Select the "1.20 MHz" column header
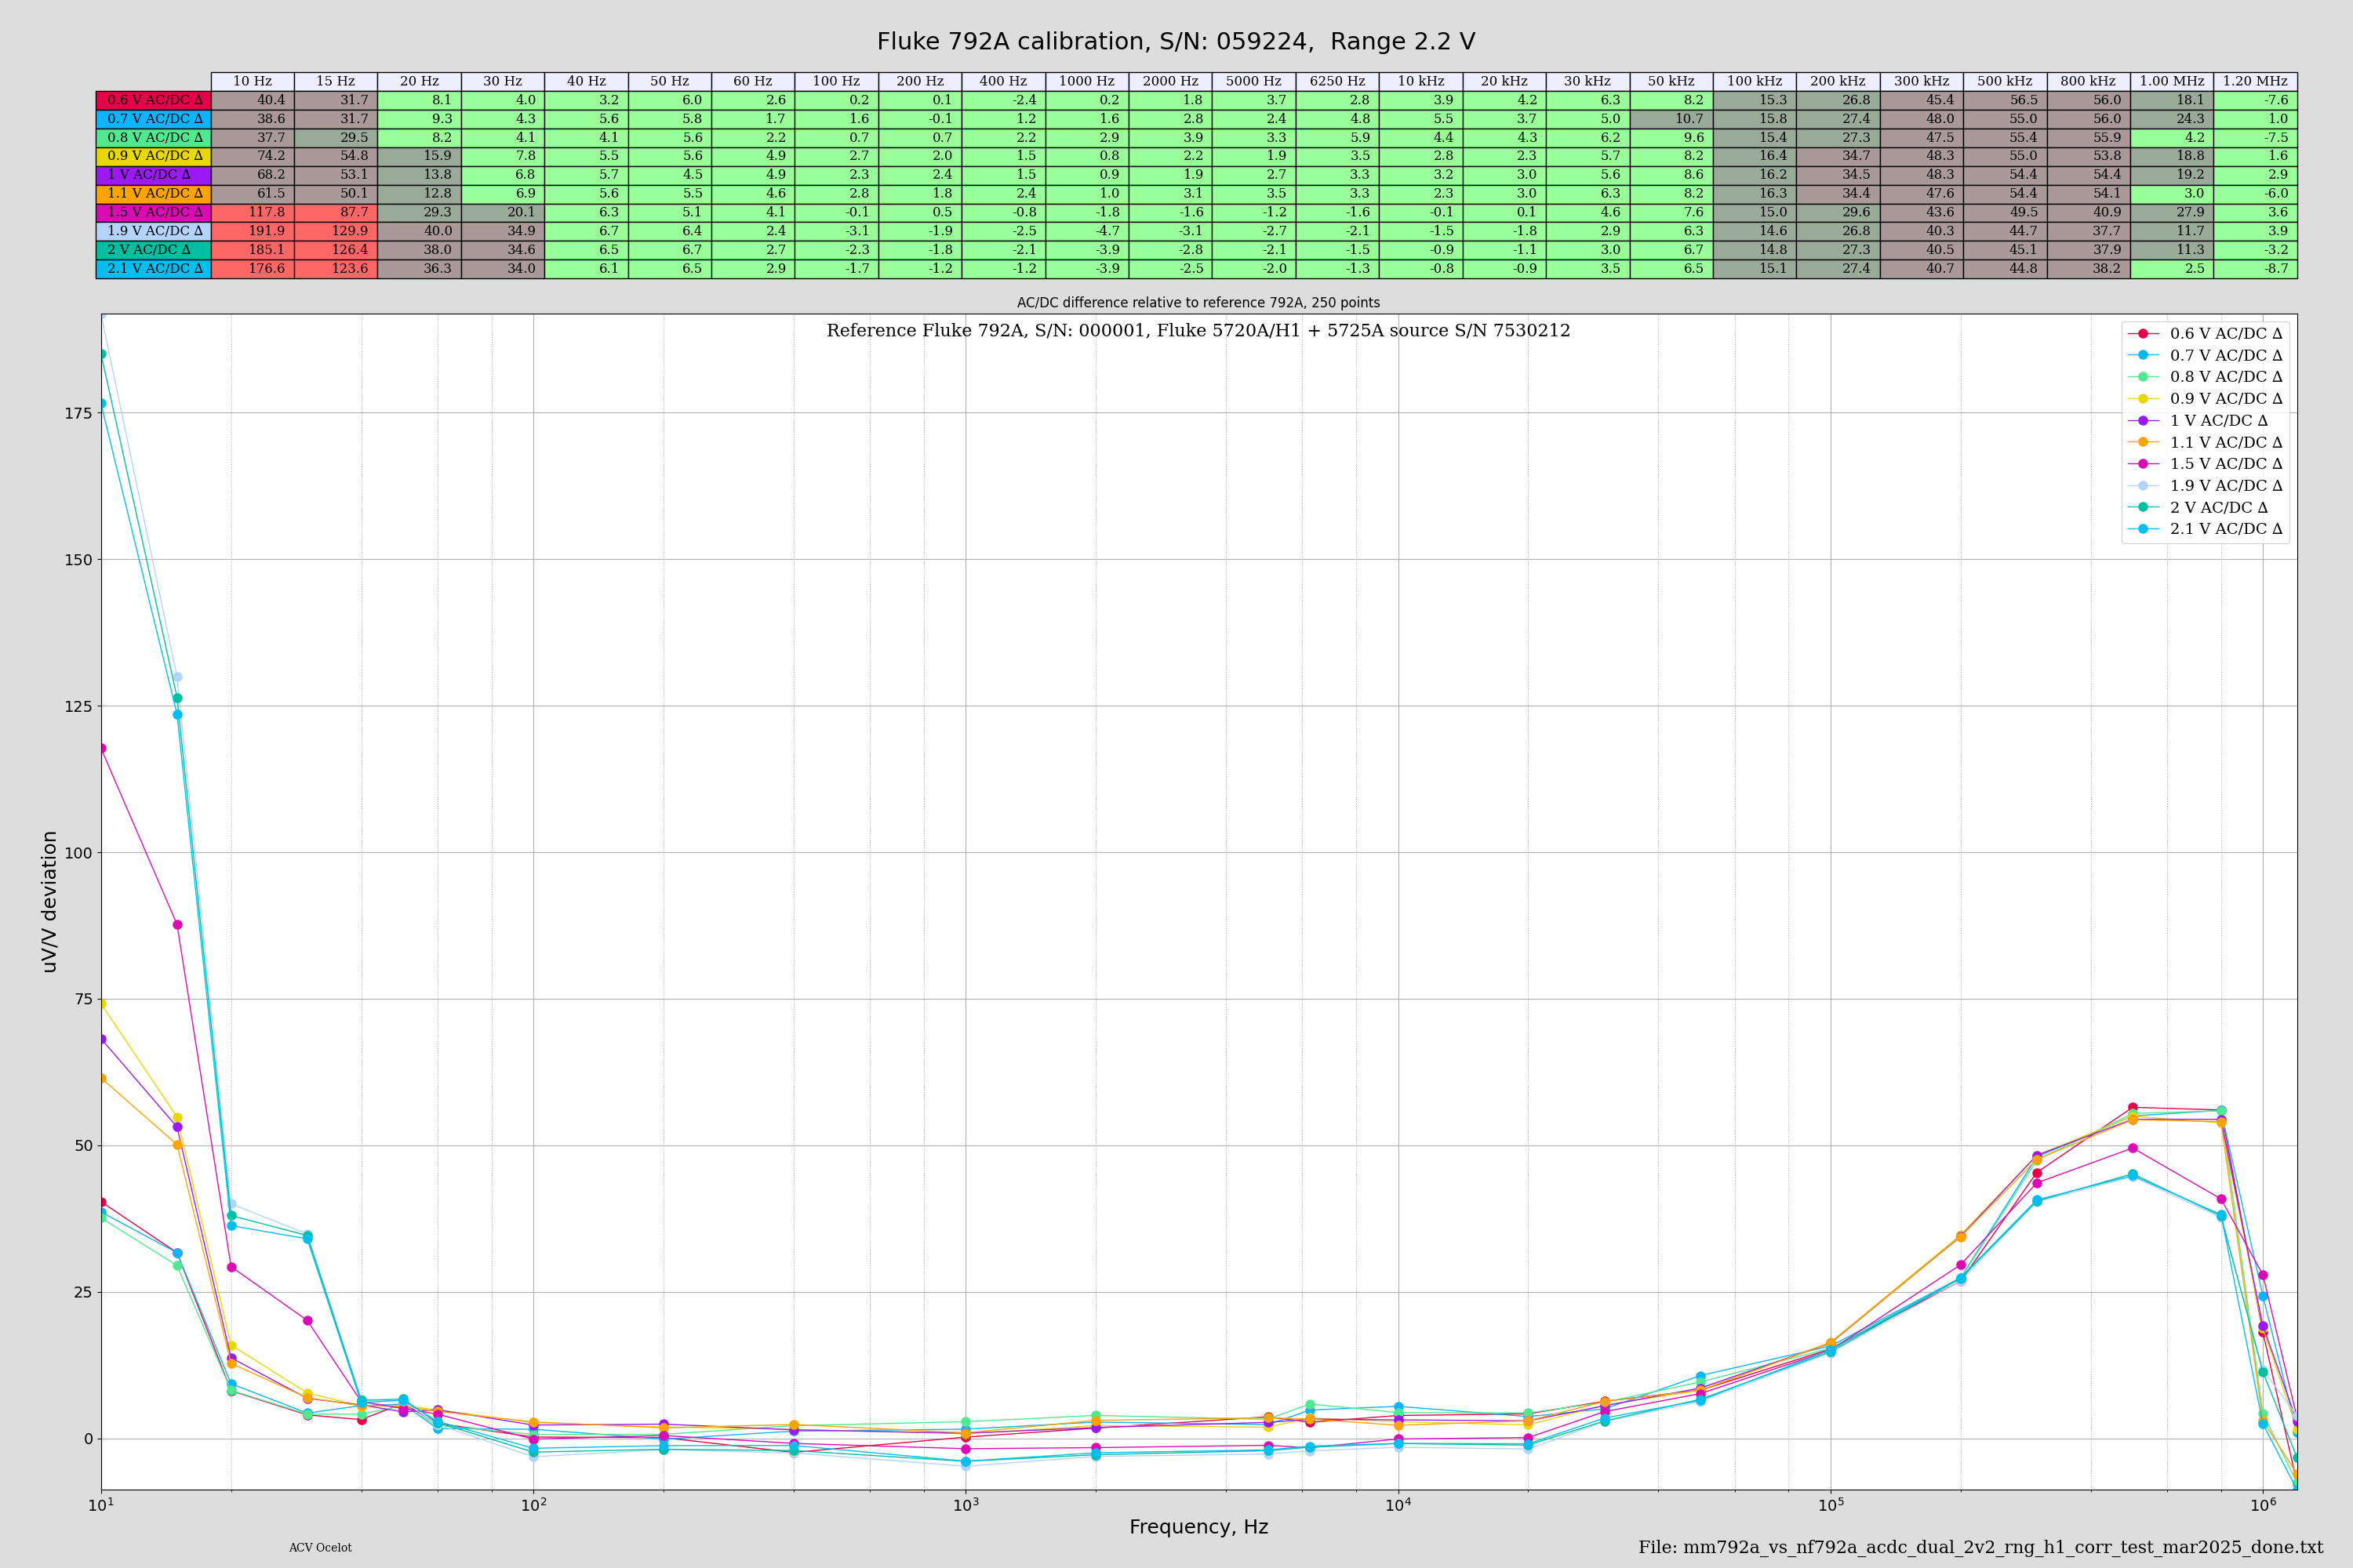 2255,81
